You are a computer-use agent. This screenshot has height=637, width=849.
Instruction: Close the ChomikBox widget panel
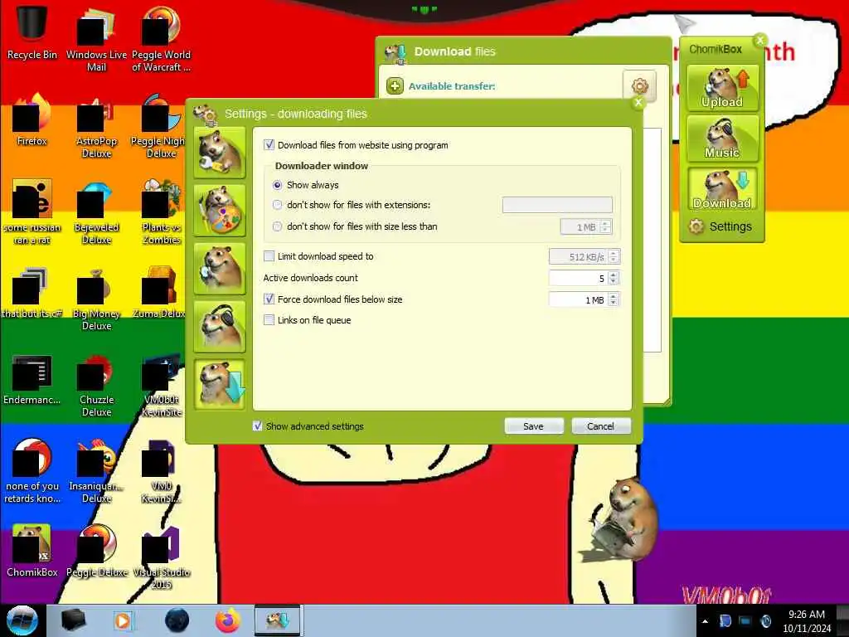[760, 40]
